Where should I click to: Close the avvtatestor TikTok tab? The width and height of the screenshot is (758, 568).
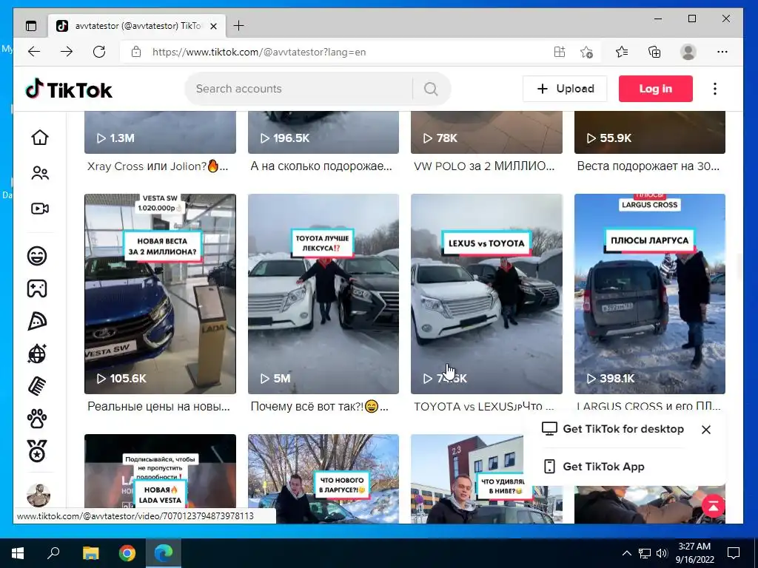(x=214, y=26)
